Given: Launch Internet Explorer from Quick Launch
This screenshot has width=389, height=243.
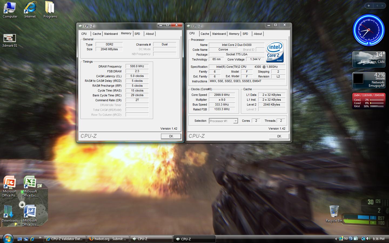Looking at the screenshot, I should tap(32, 239).
